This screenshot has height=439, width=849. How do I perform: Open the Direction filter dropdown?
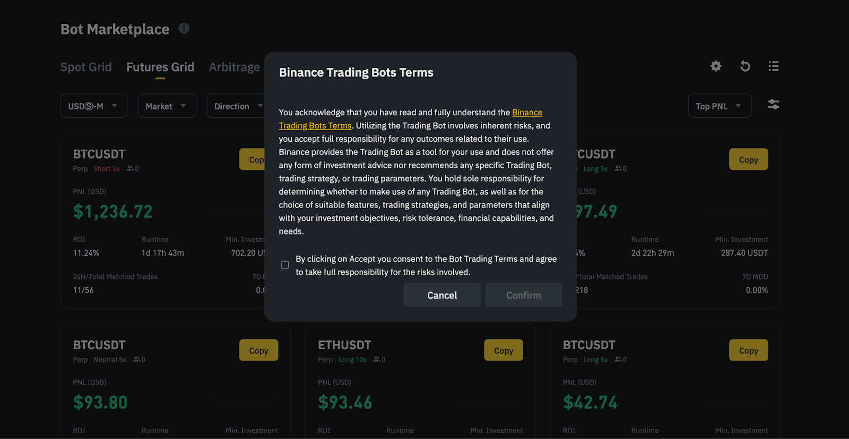(238, 106)
